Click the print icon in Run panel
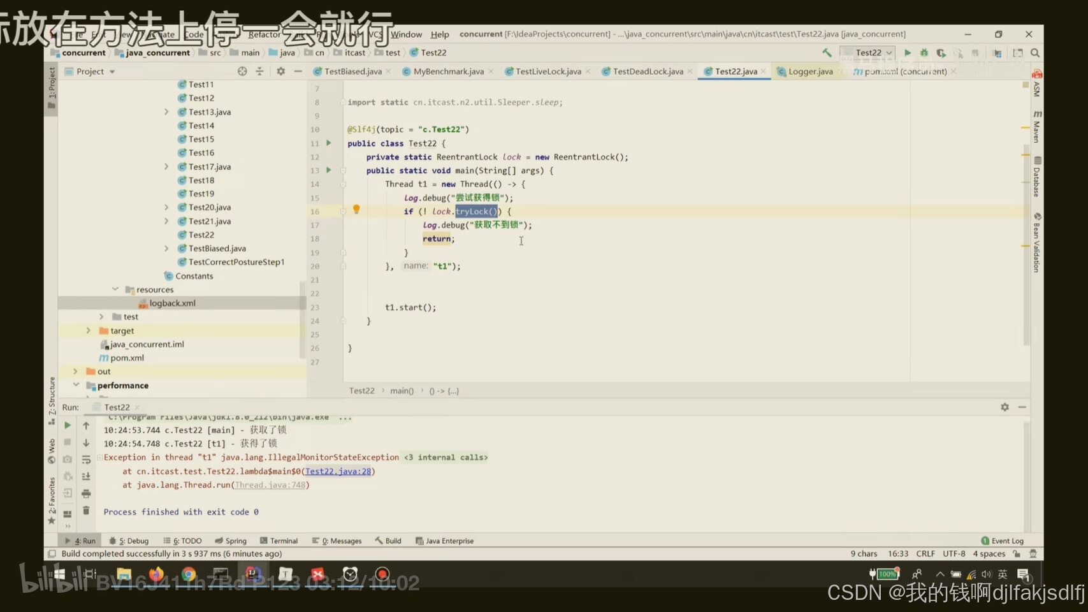 point(86,493)
